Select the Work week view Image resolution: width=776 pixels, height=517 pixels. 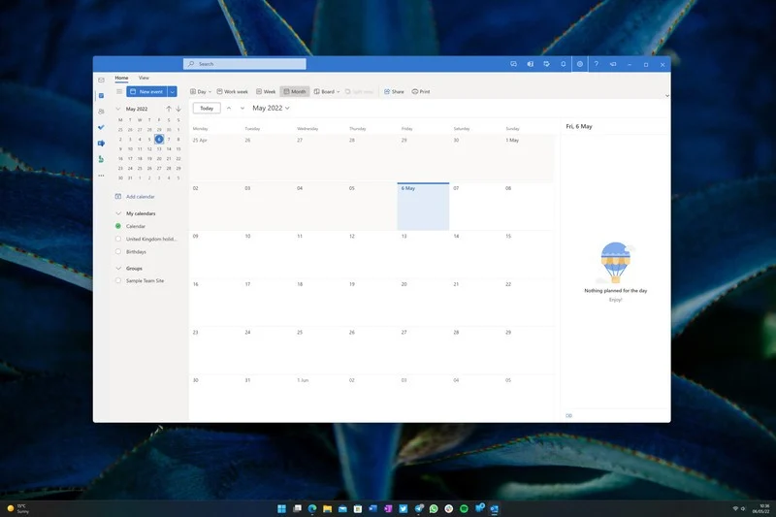[x=232, y=91]
